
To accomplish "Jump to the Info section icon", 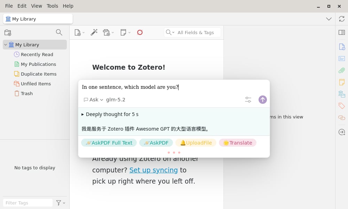I will (342, 47).
